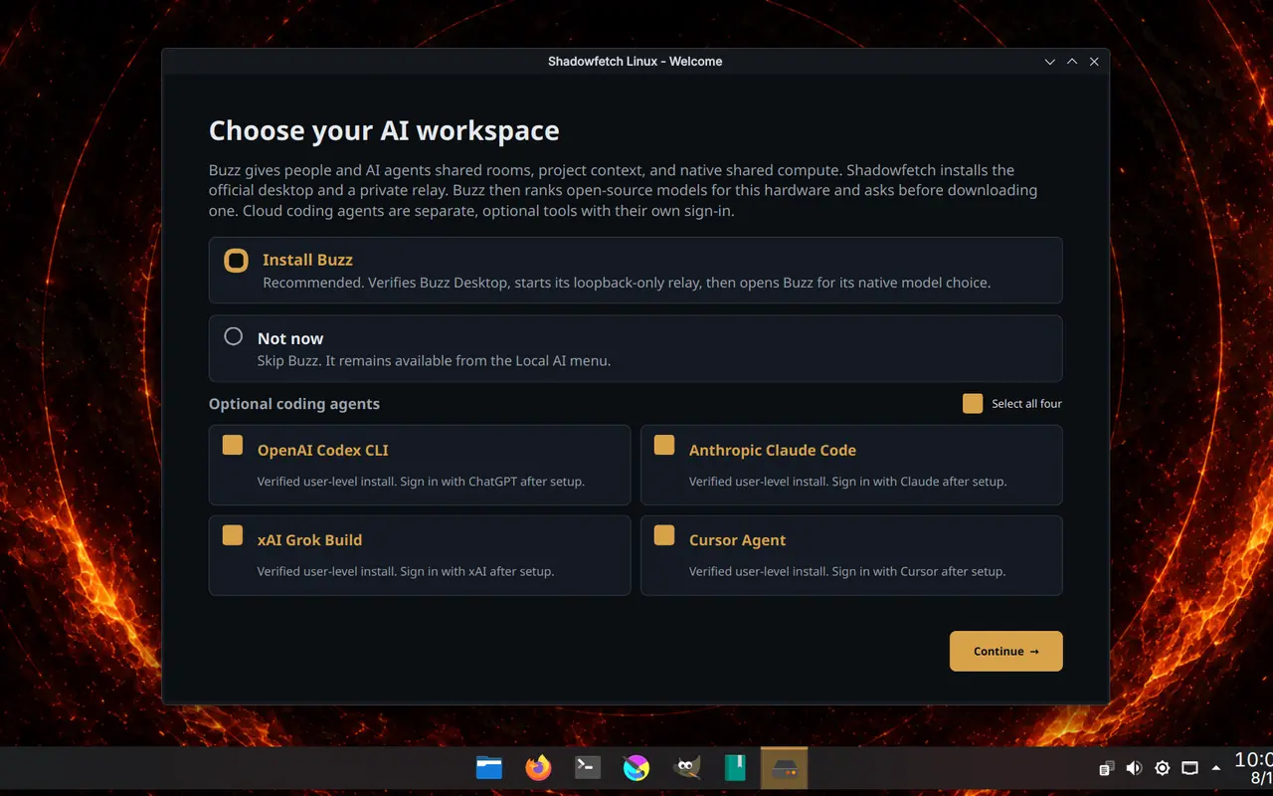1273x796 pixels.
Task: Toggle the OpenAI Codex CLI checkbox
Action: pos(233,445)
